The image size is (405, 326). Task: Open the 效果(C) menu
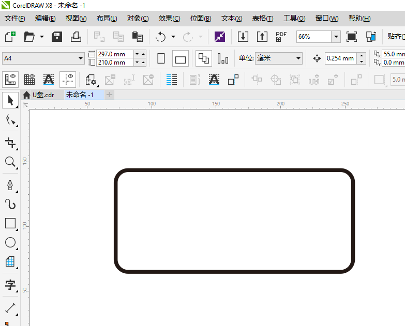(169, 18)
